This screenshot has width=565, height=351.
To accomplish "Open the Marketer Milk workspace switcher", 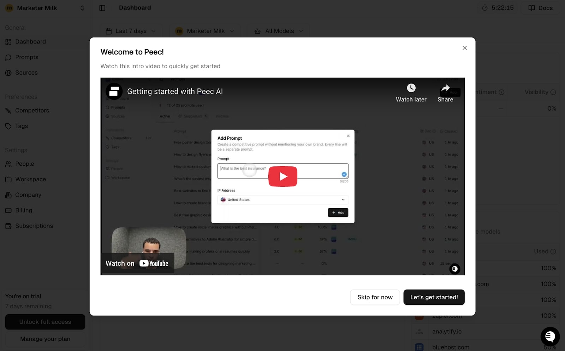I will pos(45,8).
